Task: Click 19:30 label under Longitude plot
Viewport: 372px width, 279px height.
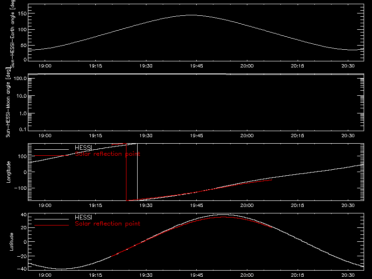Action: click(x=146, y=206)
